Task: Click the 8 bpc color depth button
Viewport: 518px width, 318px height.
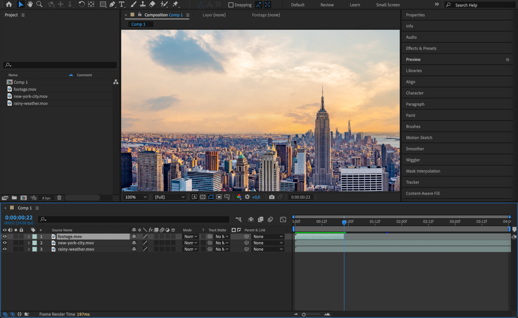Action: click(x=46, y=198)
